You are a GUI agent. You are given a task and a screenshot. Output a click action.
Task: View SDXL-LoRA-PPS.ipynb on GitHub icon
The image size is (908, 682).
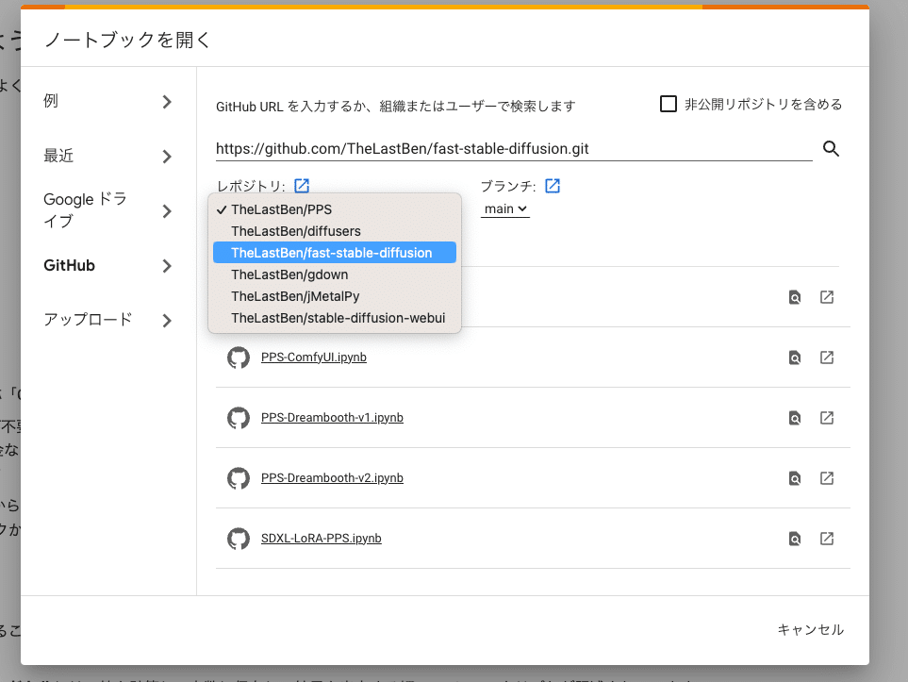click(795, 539)
